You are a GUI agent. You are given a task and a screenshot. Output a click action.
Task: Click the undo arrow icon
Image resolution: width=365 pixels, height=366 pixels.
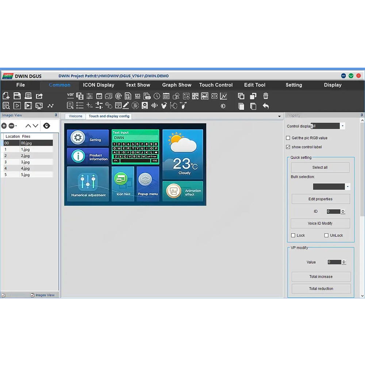point(266,106)
